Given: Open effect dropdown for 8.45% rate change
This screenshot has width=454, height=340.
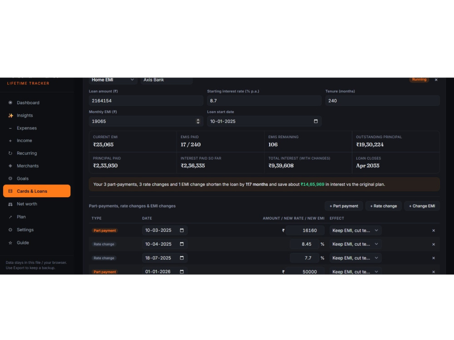Looking at the screenshot, I should tap(355, 244).
